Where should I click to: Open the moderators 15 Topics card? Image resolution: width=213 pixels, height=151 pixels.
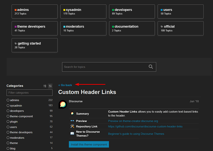(83, 28)
